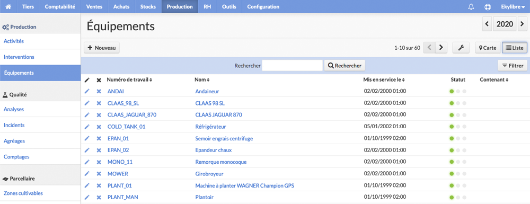Screen dimensions: 530x204
Task: Open Interventions in sidebar
Action: click(40, 57)
